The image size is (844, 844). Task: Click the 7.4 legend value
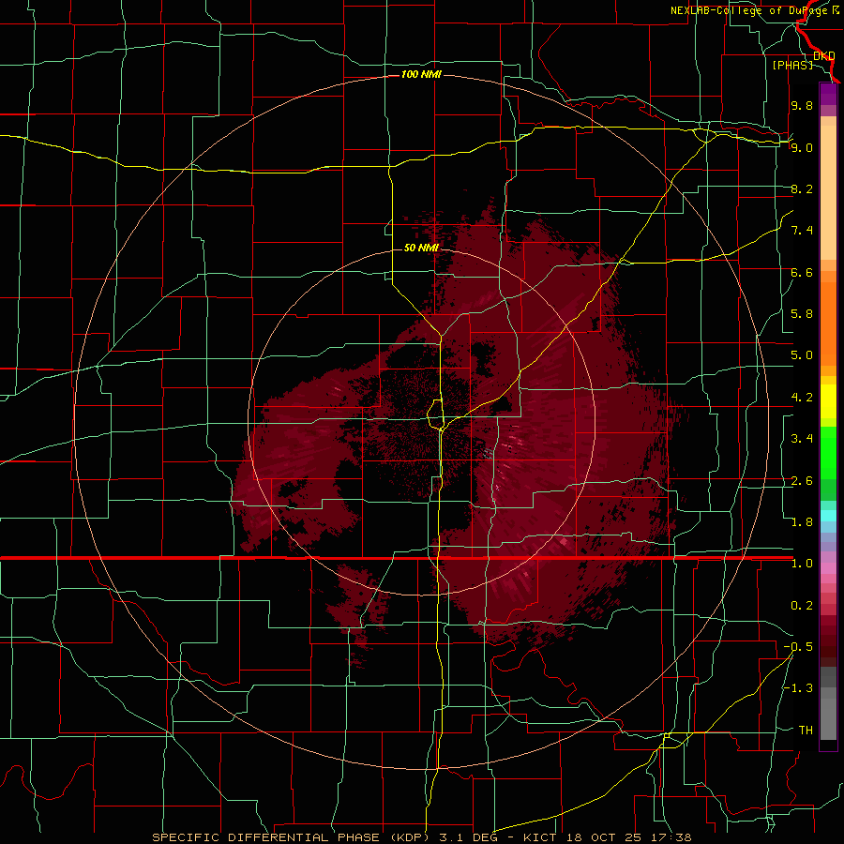point(802,231)
